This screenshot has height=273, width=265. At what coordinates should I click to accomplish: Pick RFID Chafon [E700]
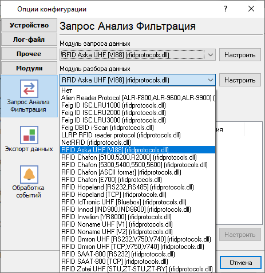[137, 180]
